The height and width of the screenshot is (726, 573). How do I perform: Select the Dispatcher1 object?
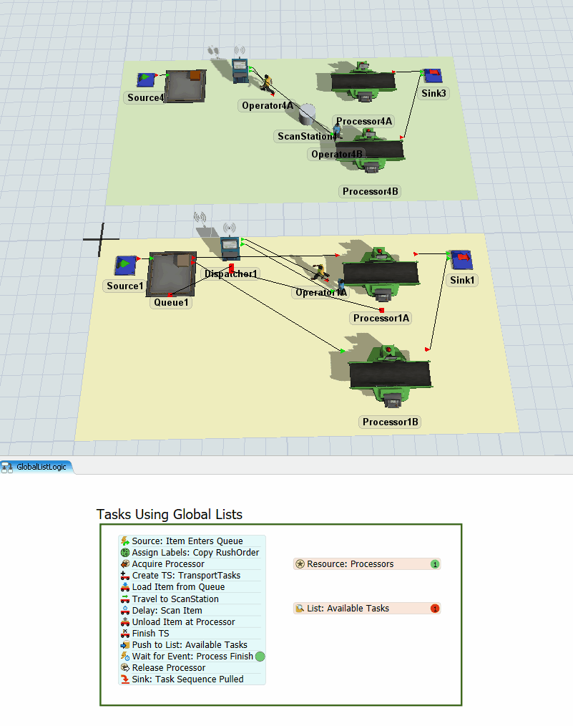[x=230, y=249]
